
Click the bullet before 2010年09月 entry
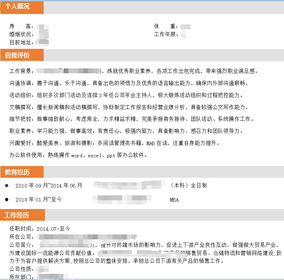pyautogui.click(x=7, y=186)
